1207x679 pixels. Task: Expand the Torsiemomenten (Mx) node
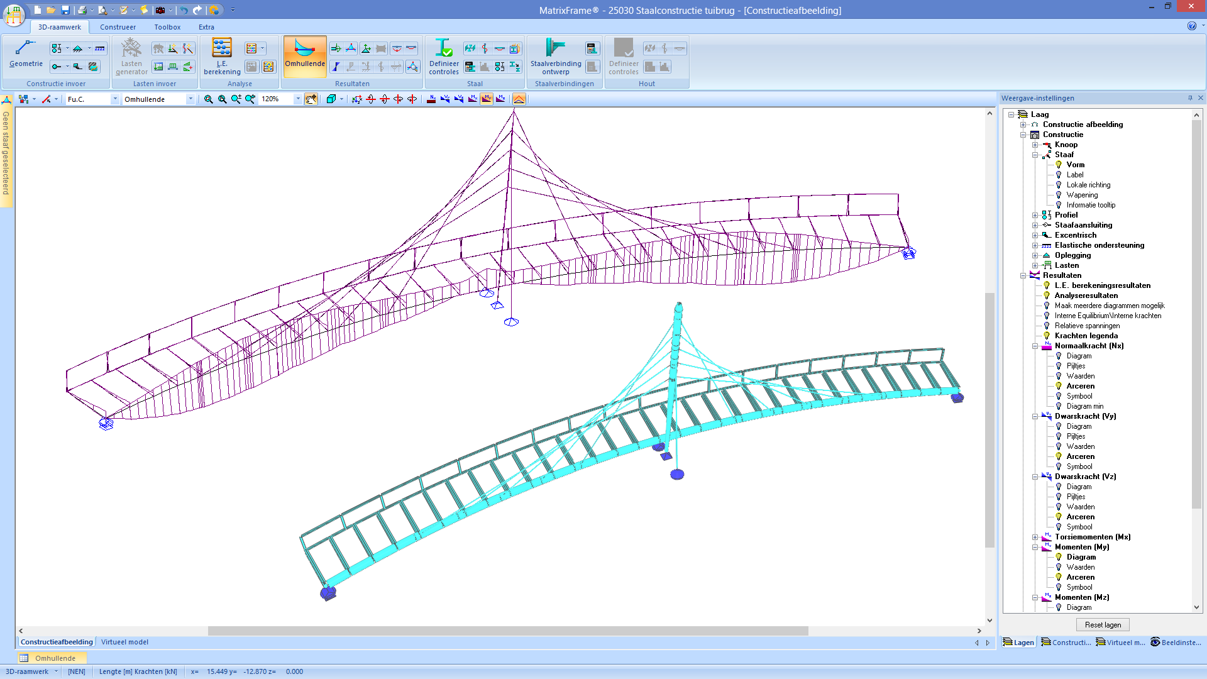coord(1035,537)
